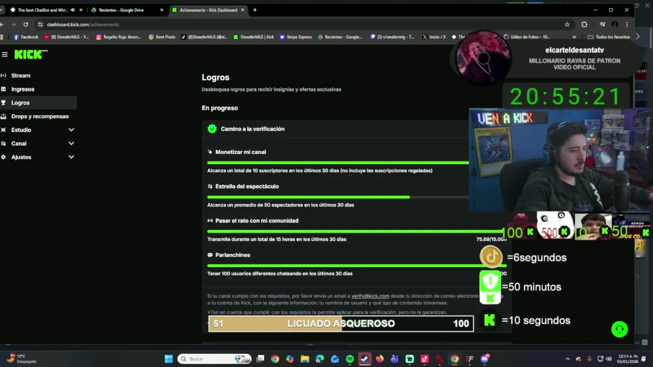Mute audio icon on ChatBot tab
This screenshot has width=653, height=367.
coord(72,10)
